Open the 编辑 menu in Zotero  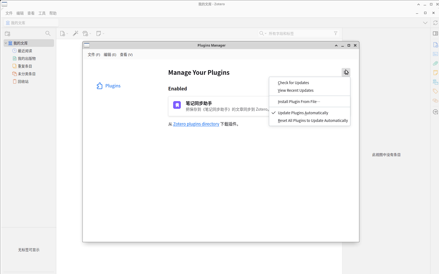(x=20, y=13)
